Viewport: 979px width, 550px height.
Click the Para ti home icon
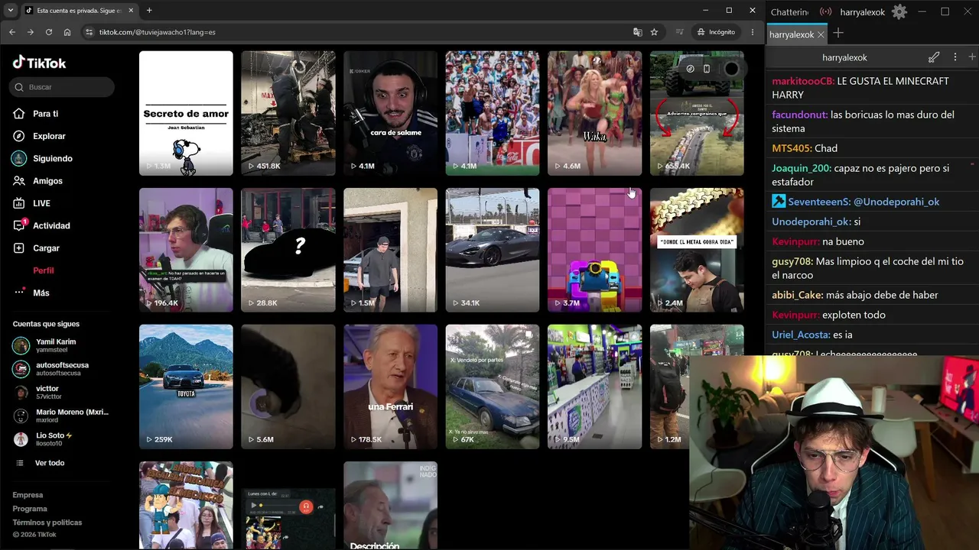click(x=19, y=114)
